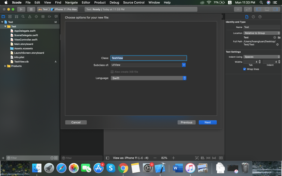Open the Breakpoint navigator icon
Viewport: 282px width, 176px height.
(x=50, y=16)
